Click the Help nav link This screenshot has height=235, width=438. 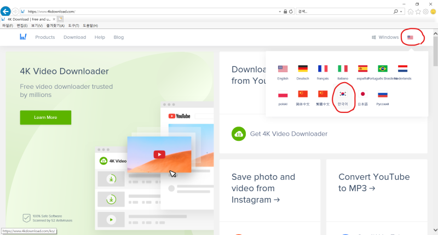point(100,37)
